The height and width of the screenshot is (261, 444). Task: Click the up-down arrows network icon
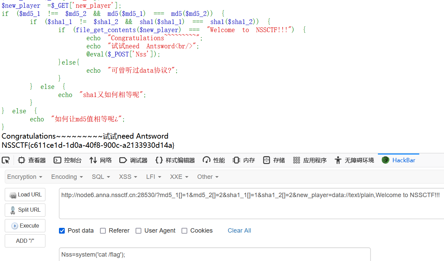(93, 160)
